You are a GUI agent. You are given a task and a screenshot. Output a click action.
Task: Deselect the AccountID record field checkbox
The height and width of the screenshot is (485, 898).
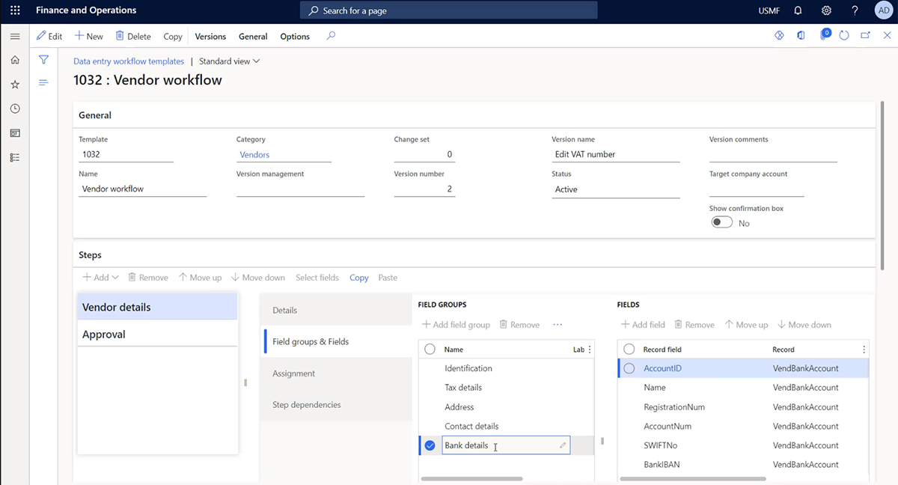pos(629,367)
